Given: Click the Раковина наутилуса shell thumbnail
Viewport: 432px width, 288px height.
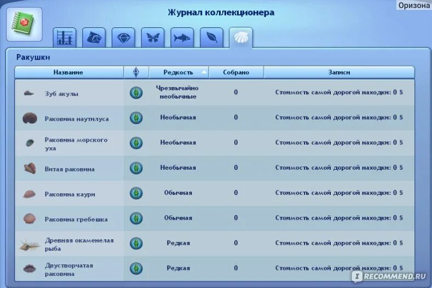Looking at the screenshot, I should pyautogui.click(x=30, y=118).
